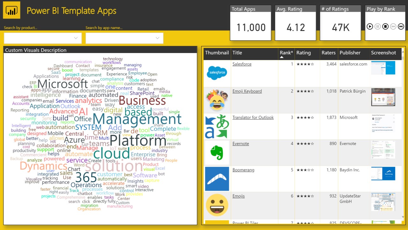Click the Total Apps card value 11,000

(x=251, y=27)
